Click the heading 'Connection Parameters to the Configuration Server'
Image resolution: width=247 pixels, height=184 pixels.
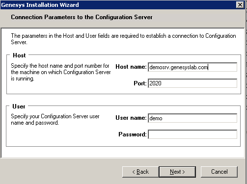click(82, 17)
